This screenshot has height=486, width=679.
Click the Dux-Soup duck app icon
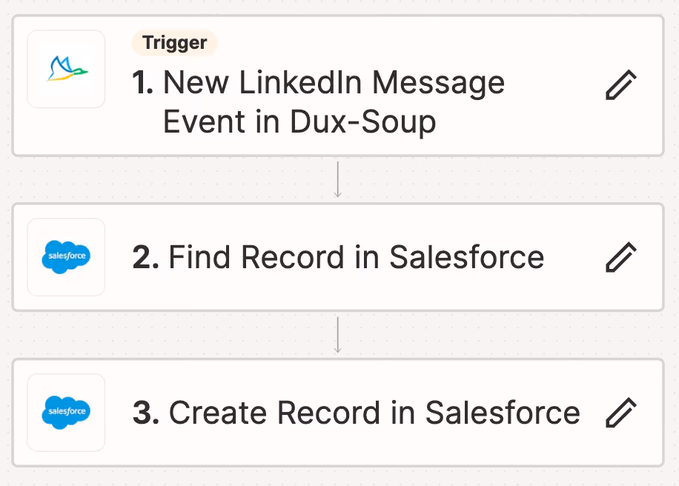point(66,69)
